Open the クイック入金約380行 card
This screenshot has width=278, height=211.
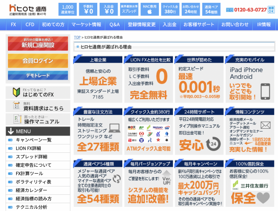pos(149,131)
